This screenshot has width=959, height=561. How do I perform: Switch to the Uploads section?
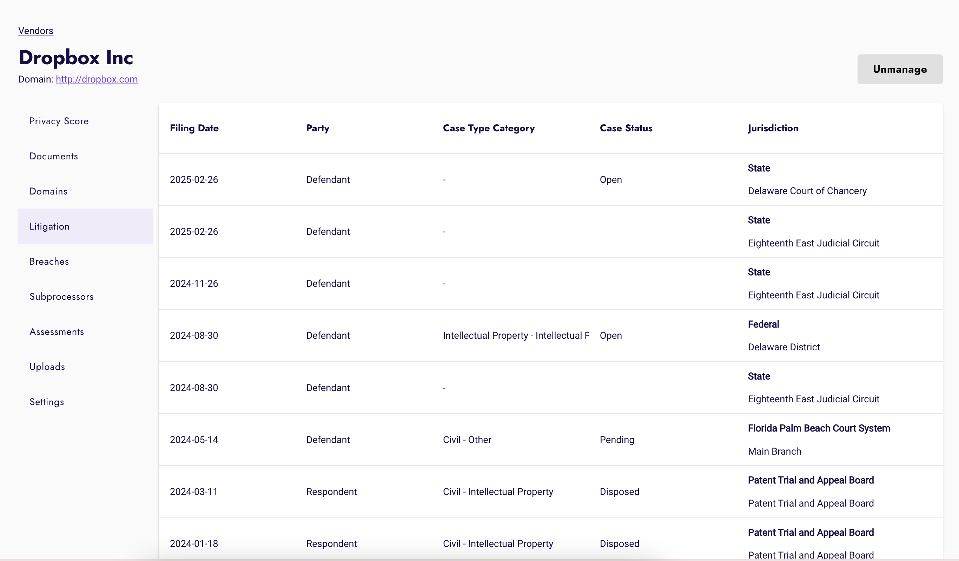86,367
